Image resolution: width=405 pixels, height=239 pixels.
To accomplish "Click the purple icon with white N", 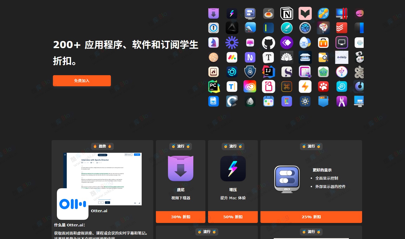I will pos(250,57).
